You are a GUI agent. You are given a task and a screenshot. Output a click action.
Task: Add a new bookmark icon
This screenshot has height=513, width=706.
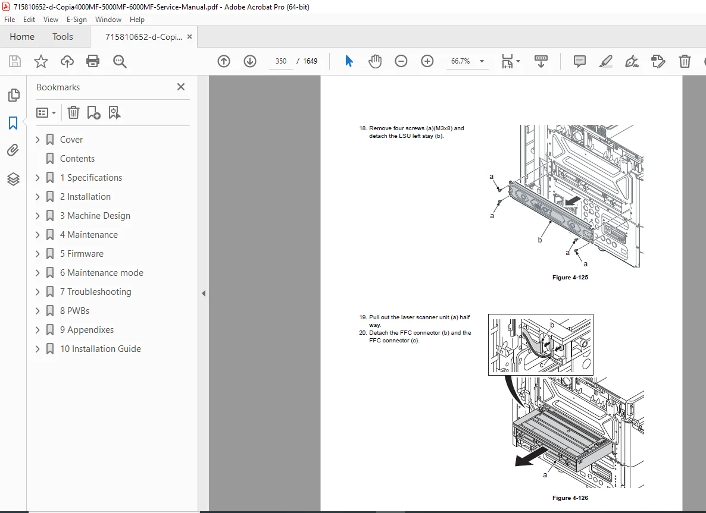click(93, 112)
